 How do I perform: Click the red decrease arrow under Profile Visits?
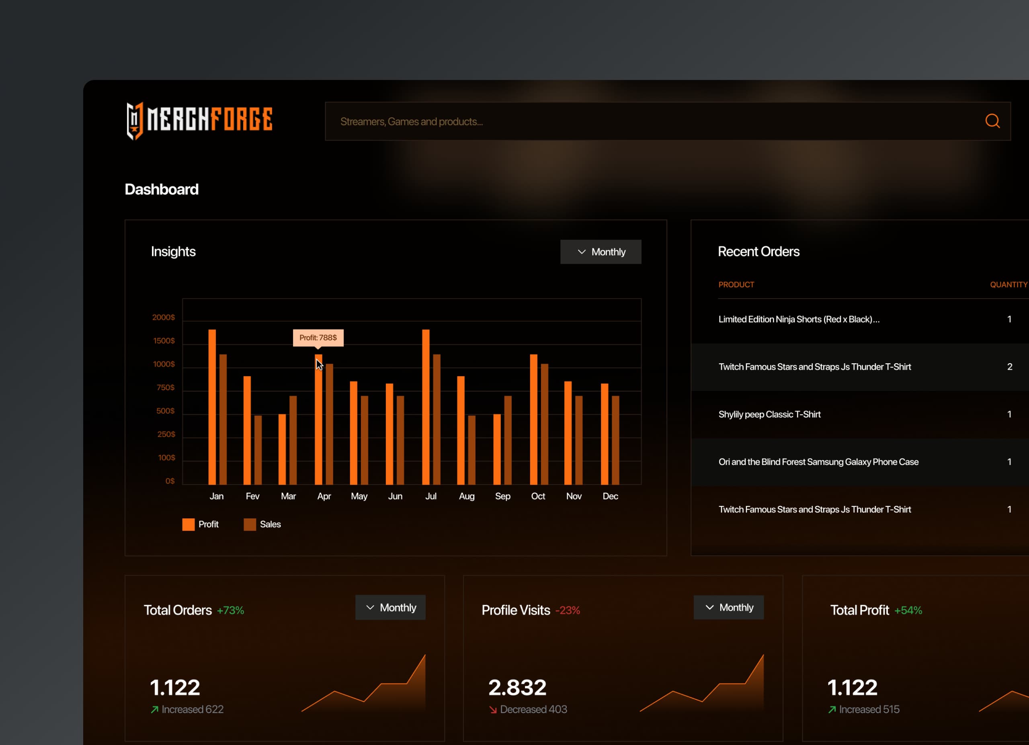pyautogui.click(x=493, y=709)
